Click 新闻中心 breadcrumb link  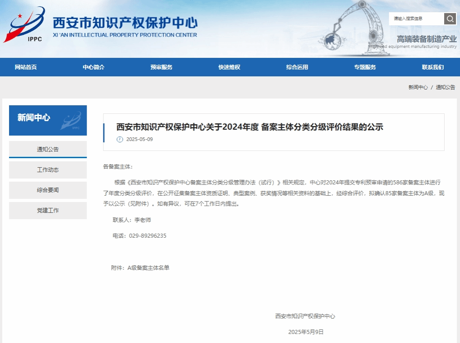[x=418, y=87]
